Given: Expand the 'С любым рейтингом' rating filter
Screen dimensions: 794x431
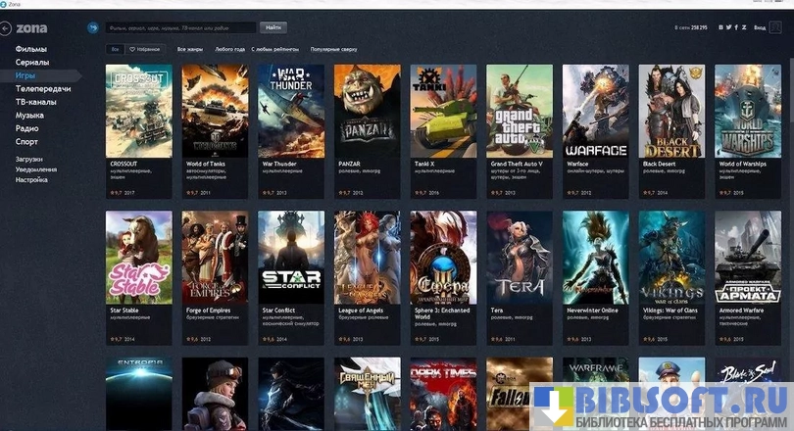Looking at the screenshot, I should (x=276, y=48).
